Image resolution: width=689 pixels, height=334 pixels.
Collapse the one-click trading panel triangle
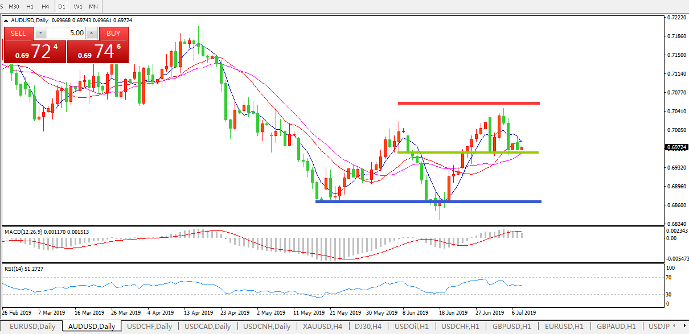pyautogui.click(x=6, y=20)
